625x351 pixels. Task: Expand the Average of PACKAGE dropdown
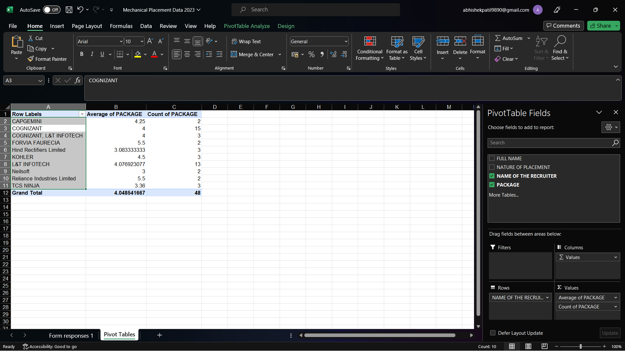click(x=615, y=297)
